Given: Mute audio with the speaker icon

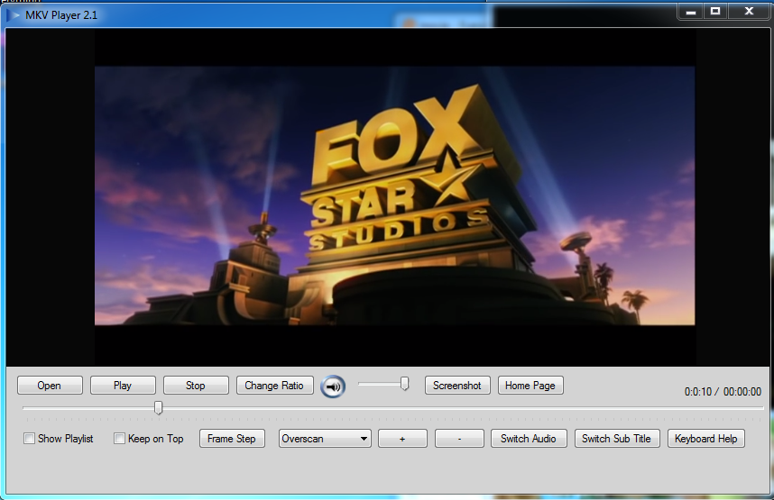Looking at the screenshot, I should [x=333, y=386].
